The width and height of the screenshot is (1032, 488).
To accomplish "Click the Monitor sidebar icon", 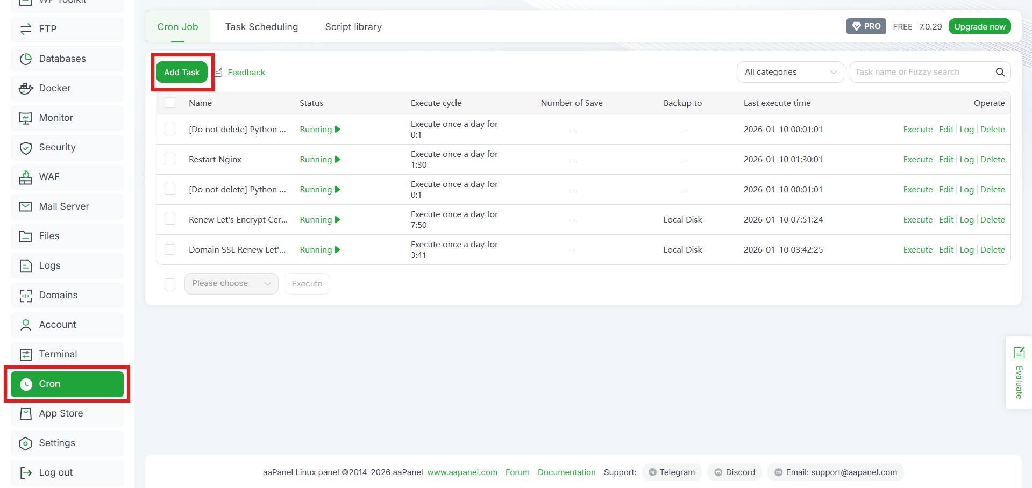I will (x=26, y=118).
